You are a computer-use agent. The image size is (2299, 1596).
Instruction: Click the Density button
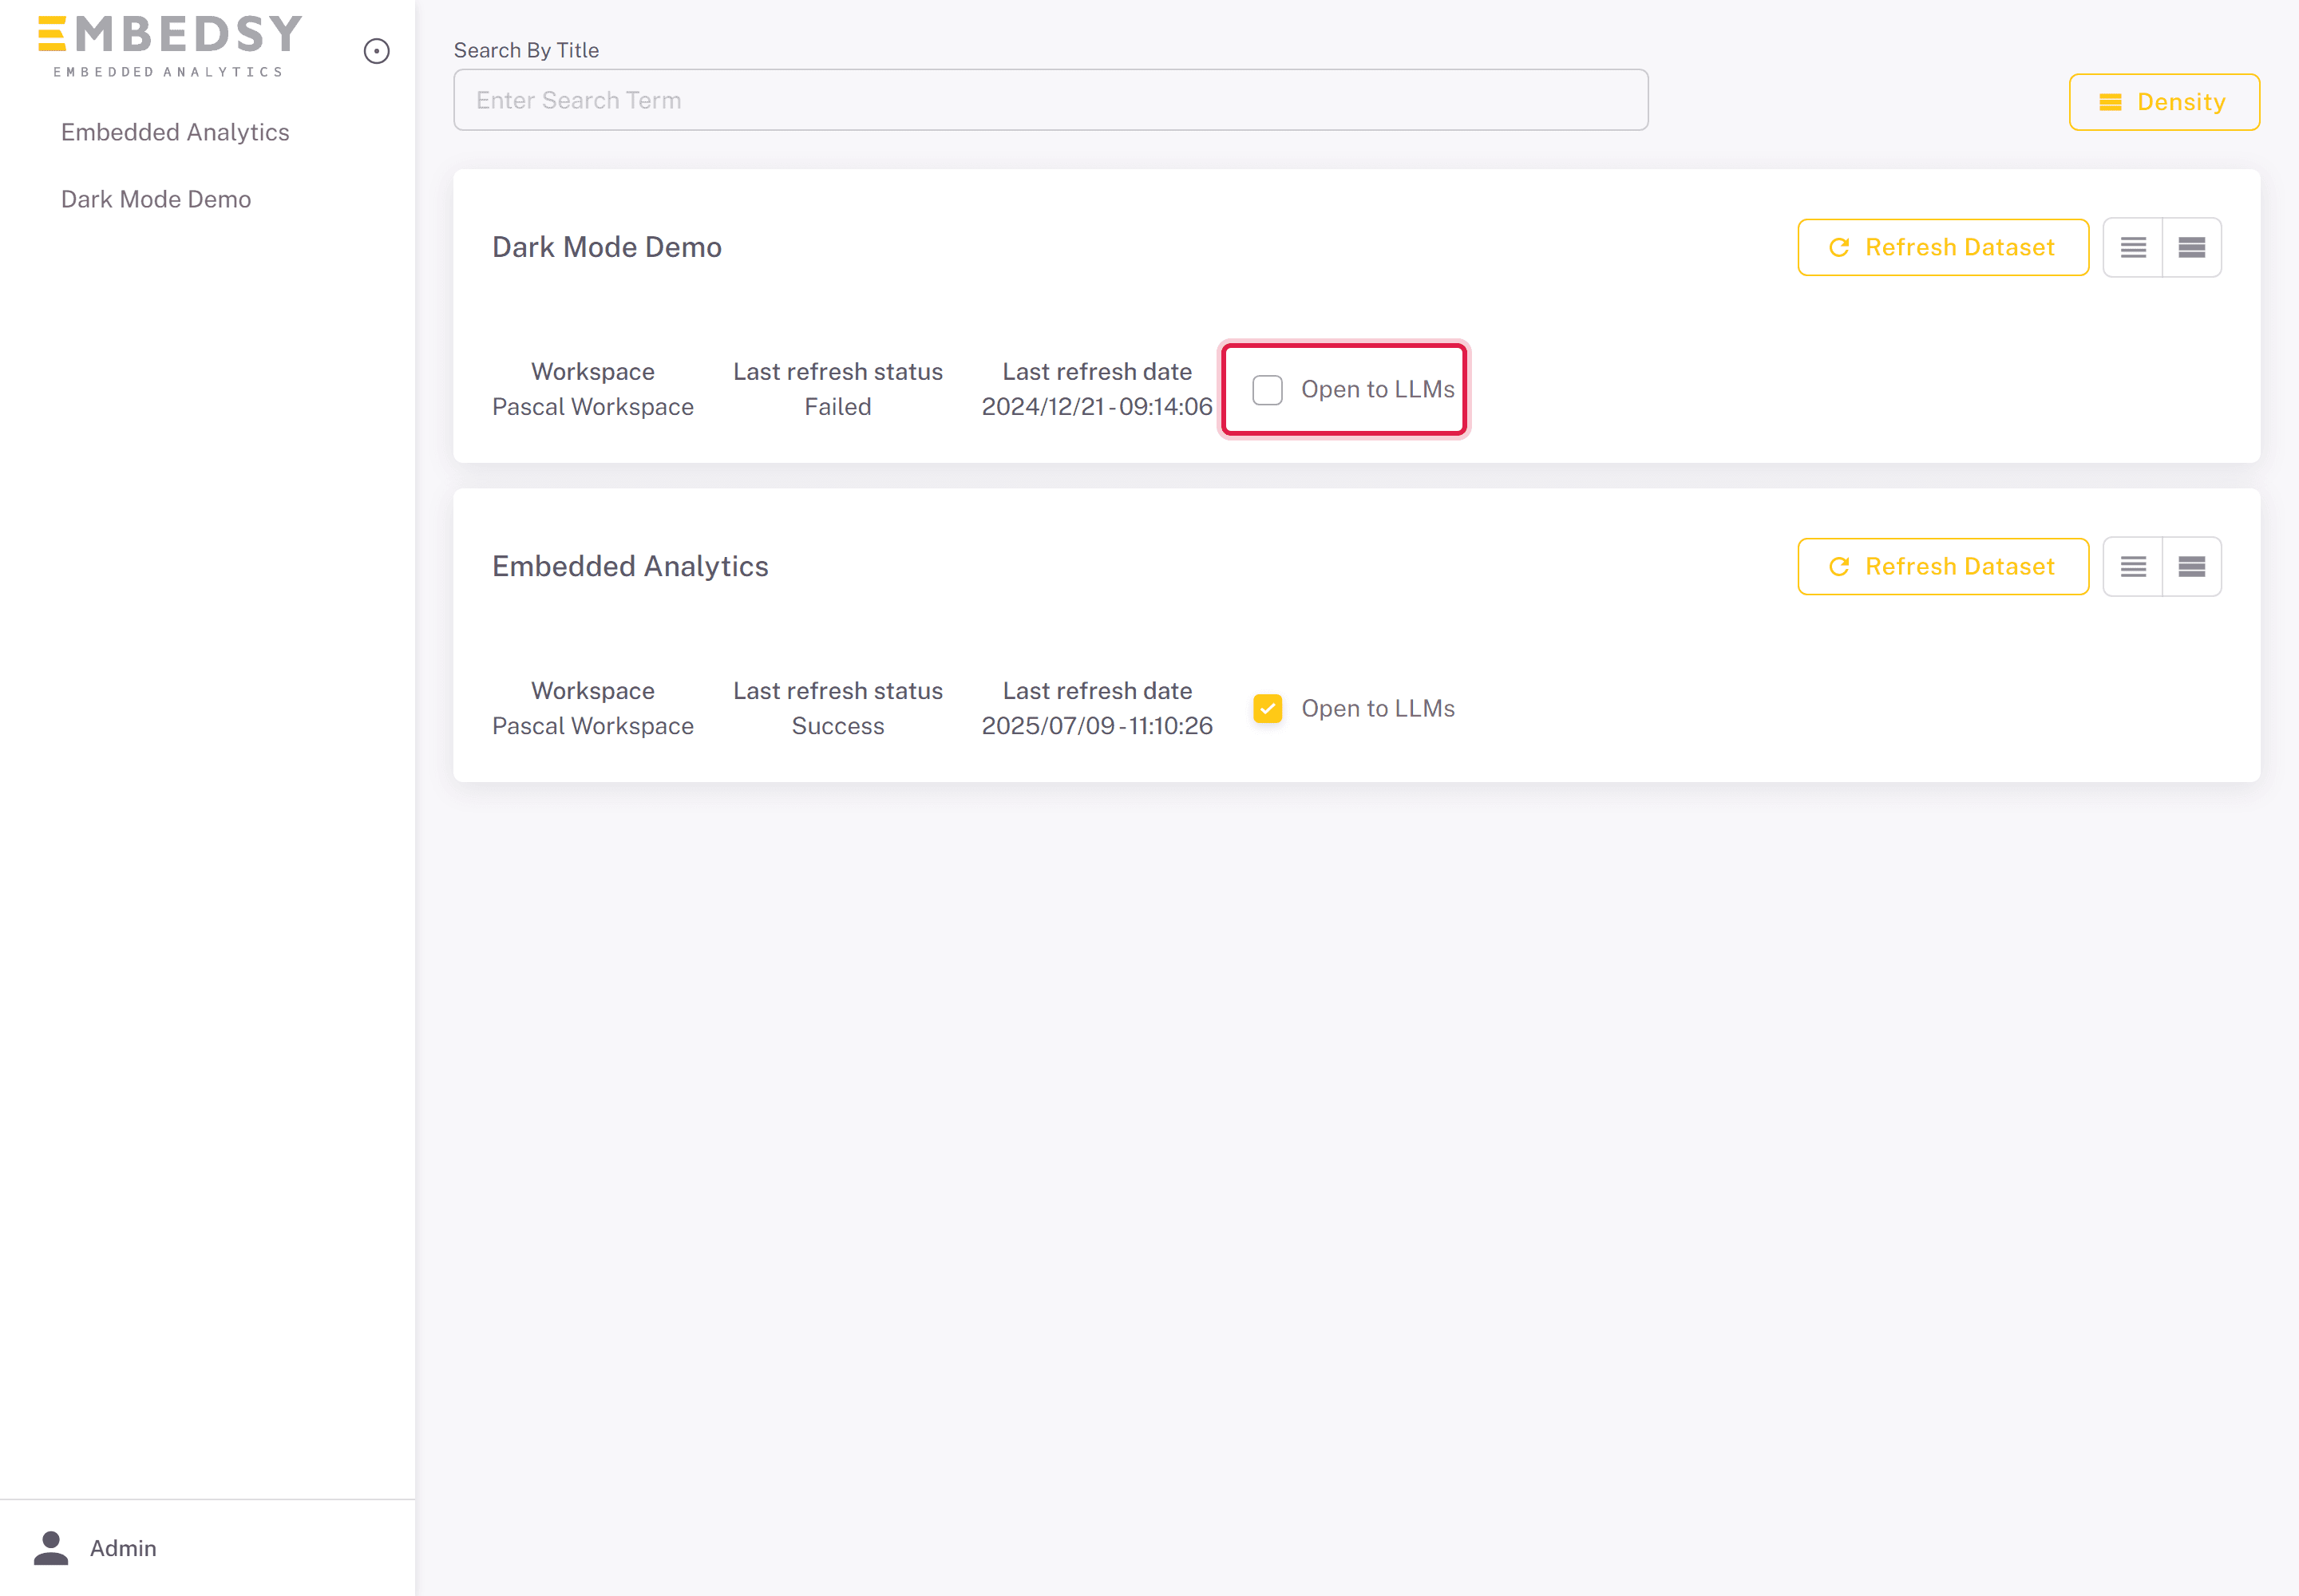tap(2164, 102)
